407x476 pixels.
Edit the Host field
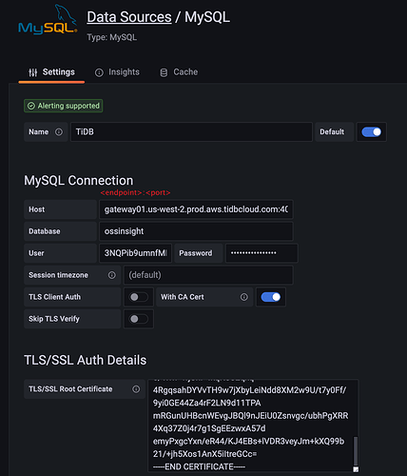(196, 209)
